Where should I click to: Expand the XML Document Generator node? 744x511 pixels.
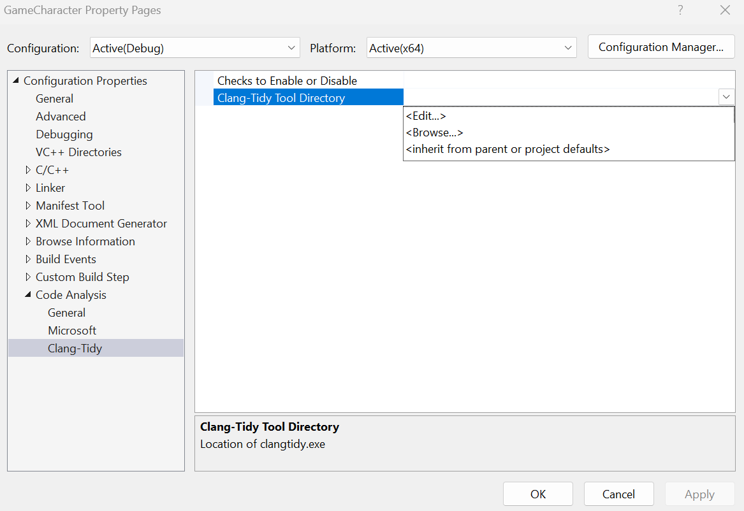(28, 224)
